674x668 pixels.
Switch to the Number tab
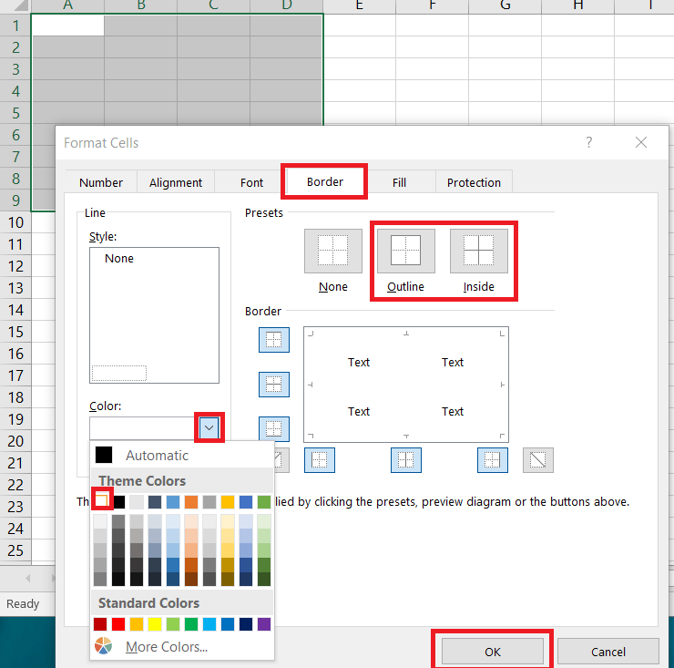(101, 182)
